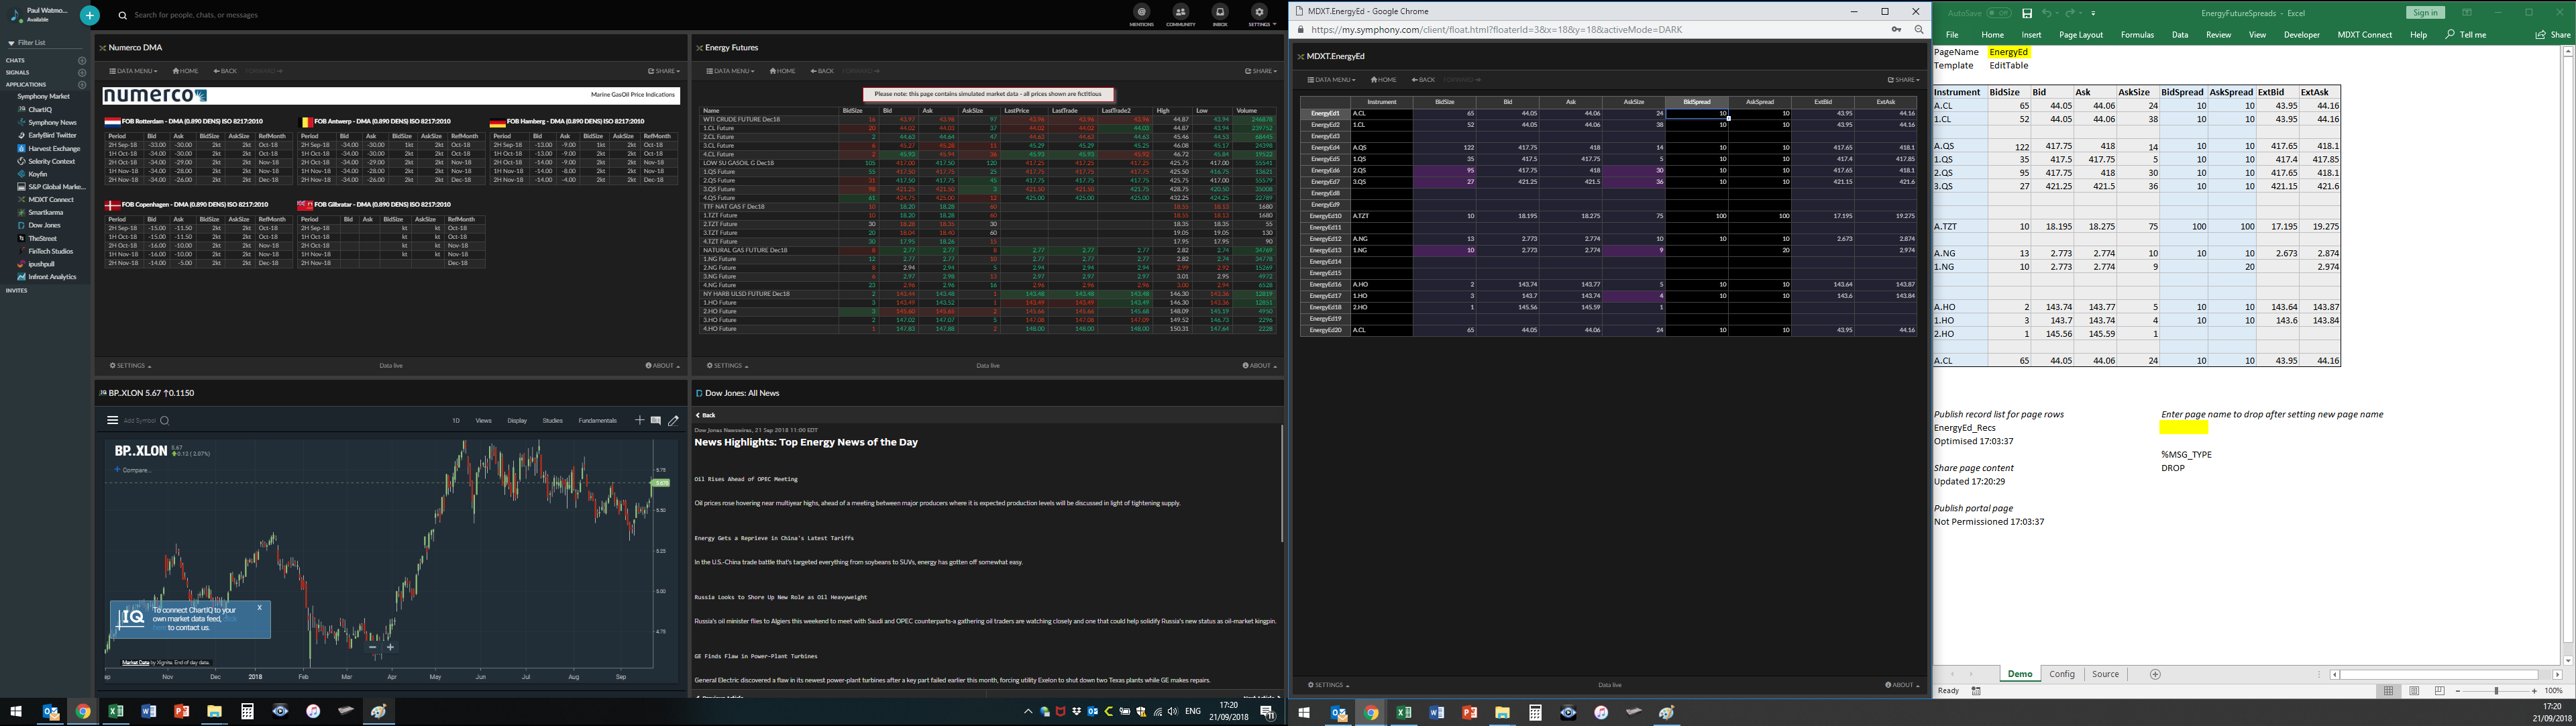Click the ChartIQ drawing pencil icon
Viewport: 2576px width, 726px height.
click(673, 421)
